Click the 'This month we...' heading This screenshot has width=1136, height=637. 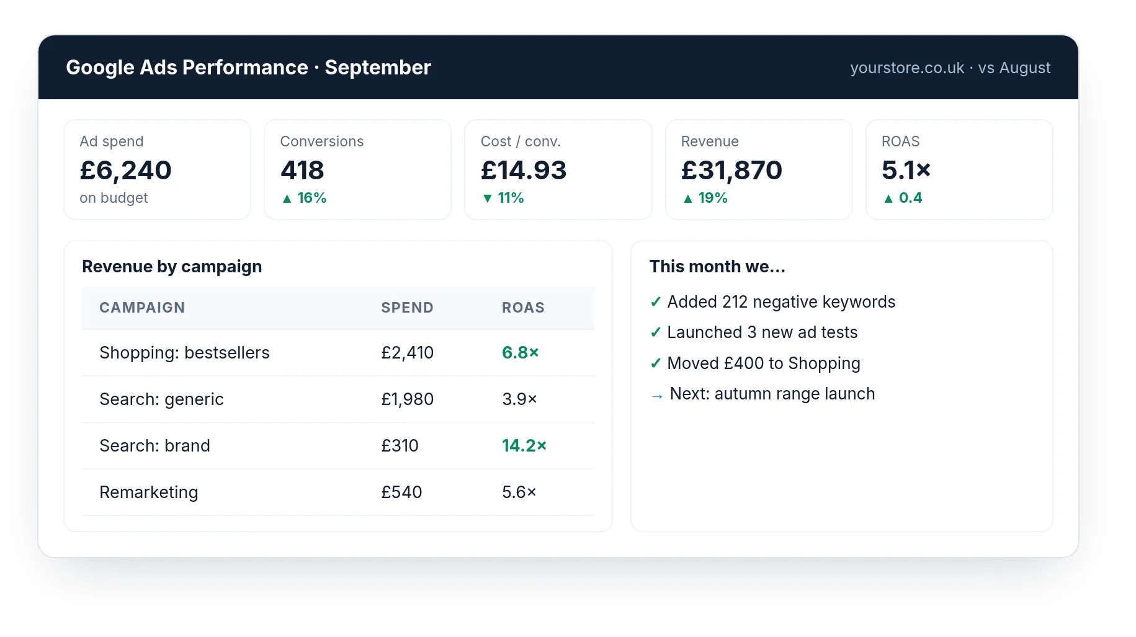tap(717, 266)
